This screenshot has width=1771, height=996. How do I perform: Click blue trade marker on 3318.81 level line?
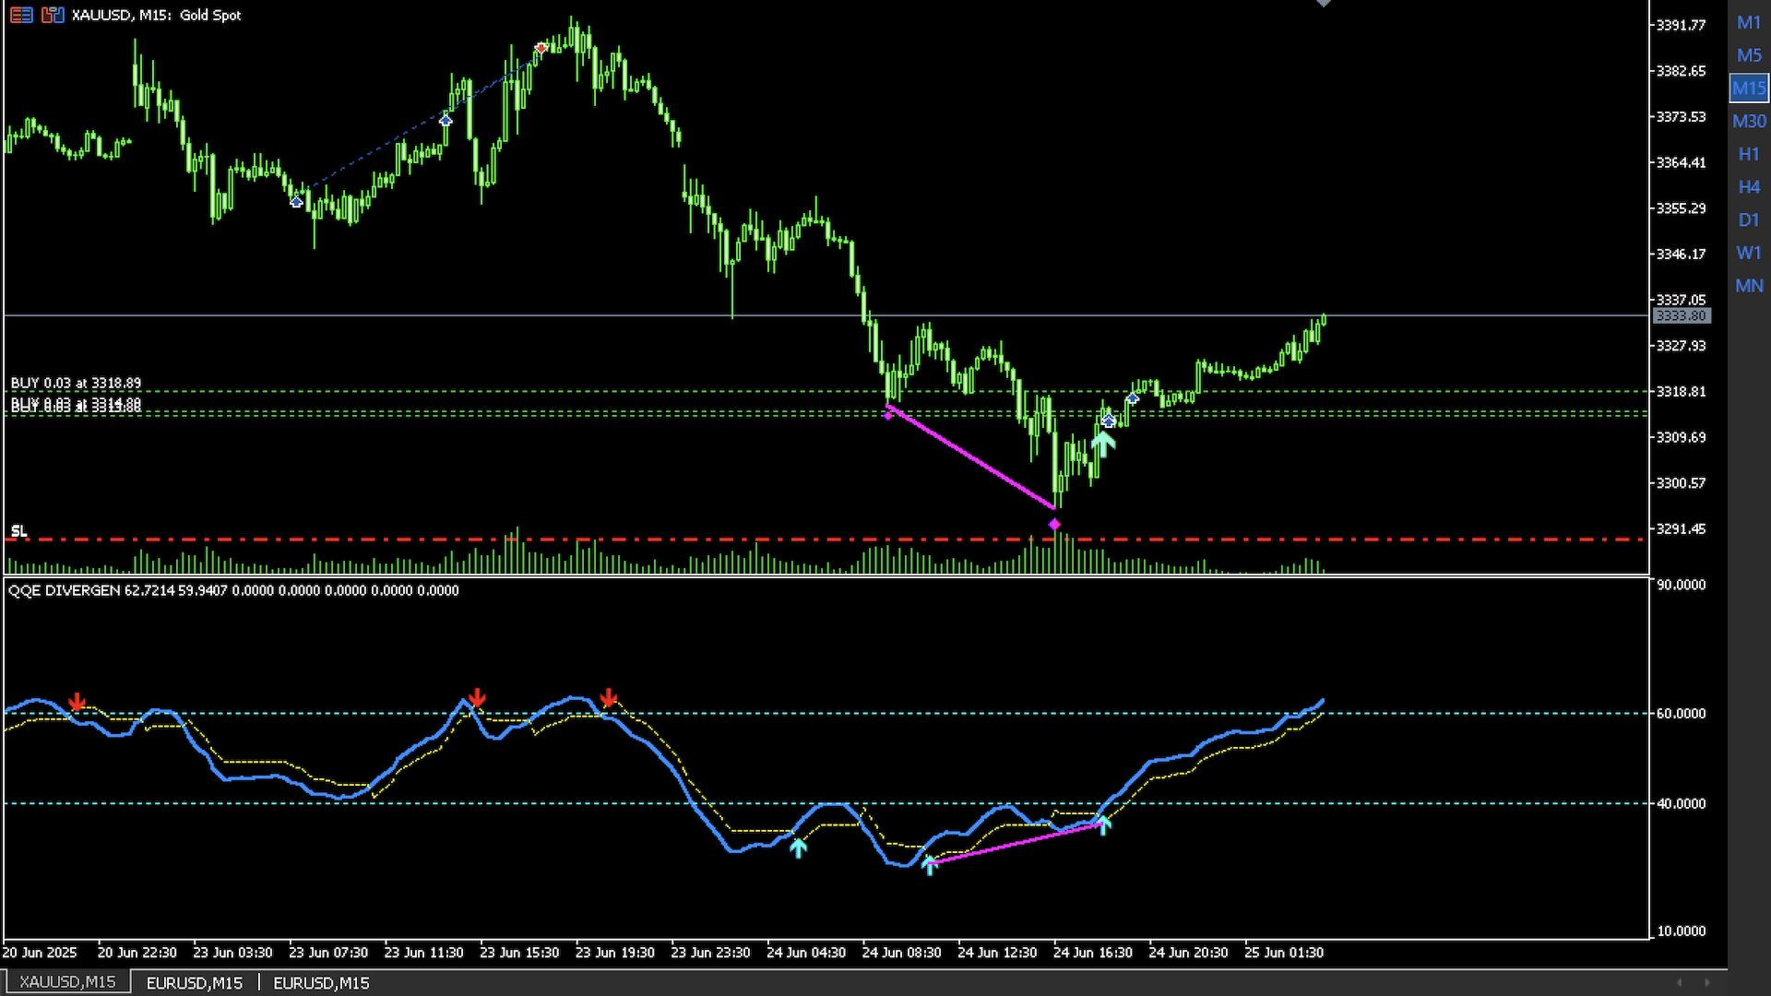[x=1132, y=398]
